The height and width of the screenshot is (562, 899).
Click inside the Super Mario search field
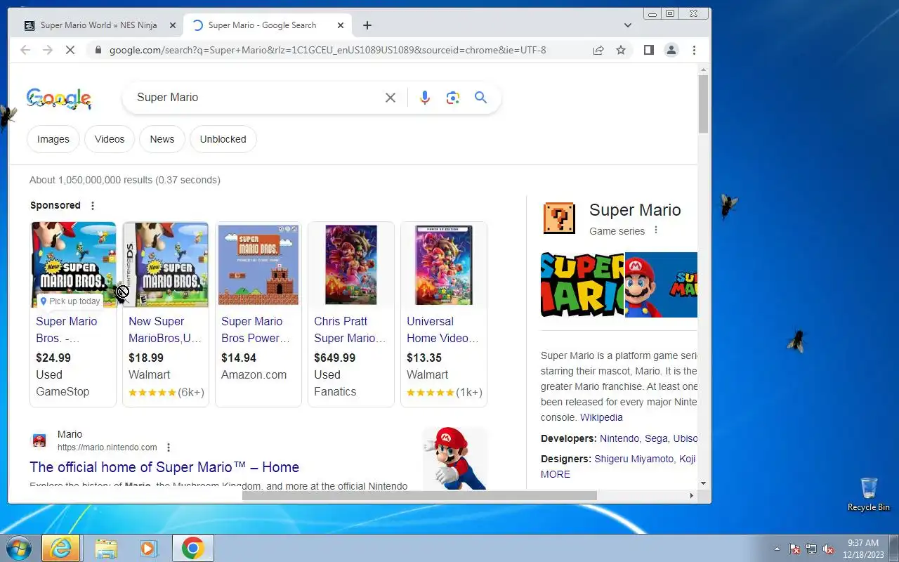(256, 98)
